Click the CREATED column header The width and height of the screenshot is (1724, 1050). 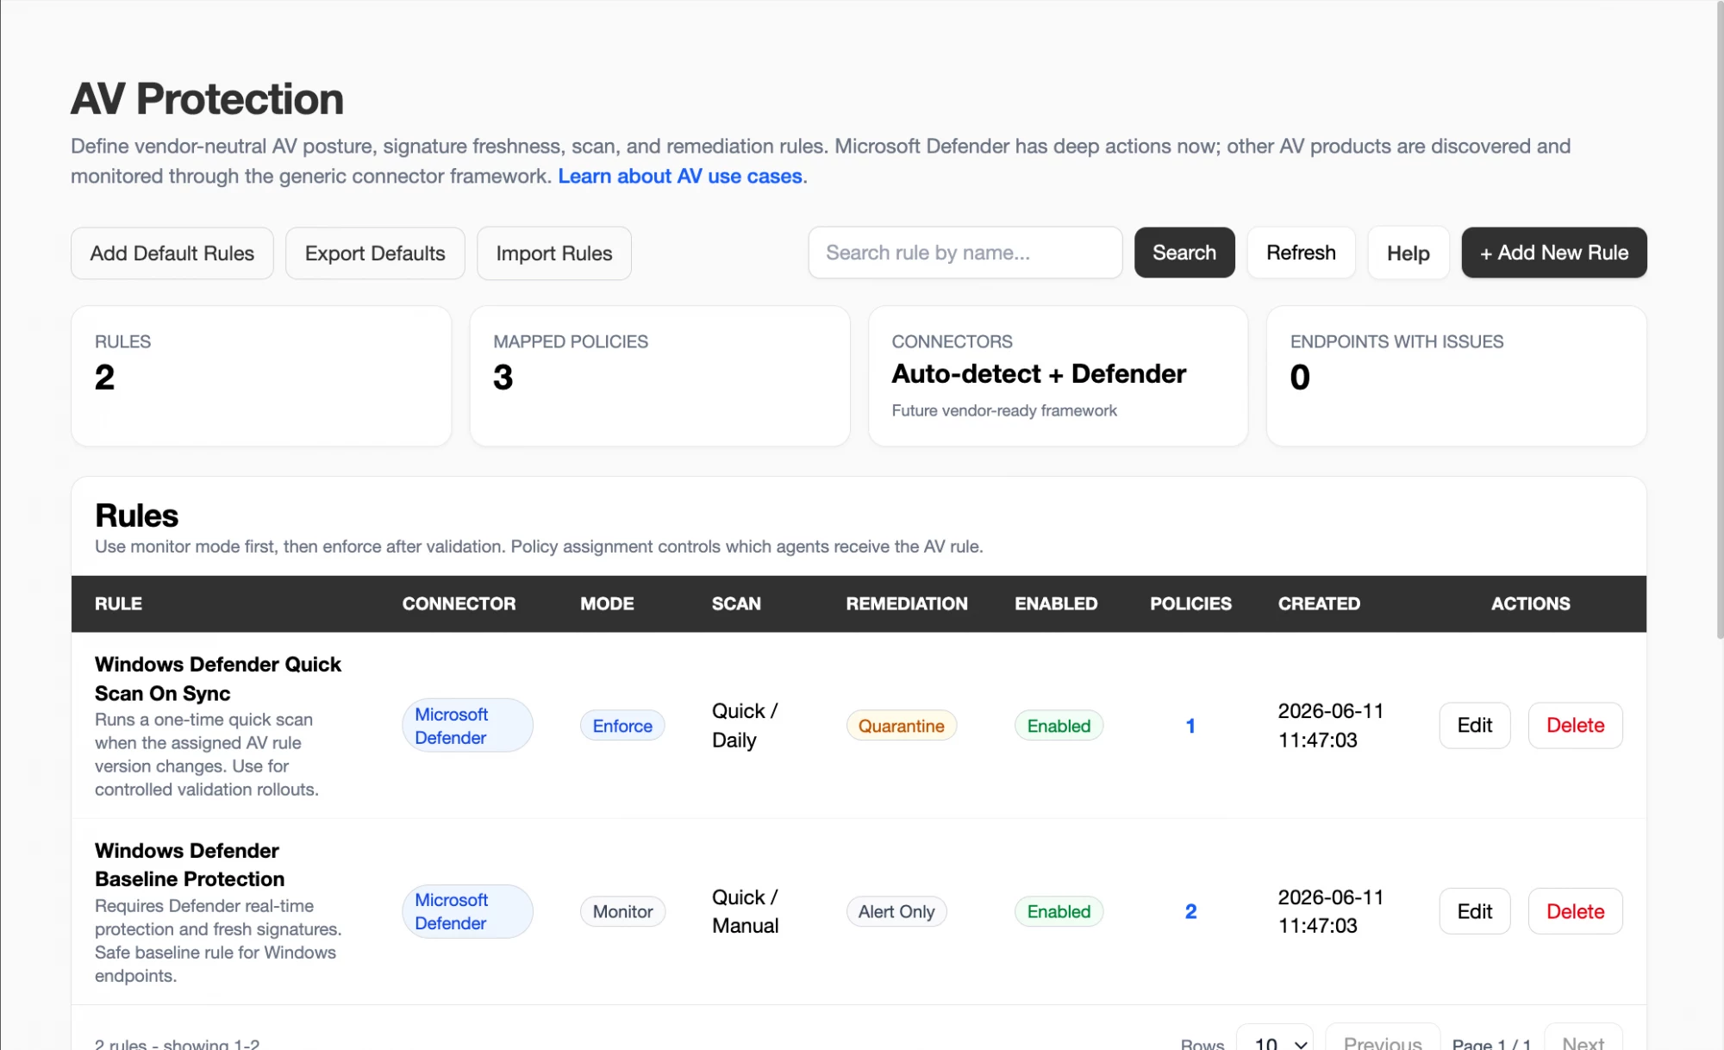pos(1319,603)
